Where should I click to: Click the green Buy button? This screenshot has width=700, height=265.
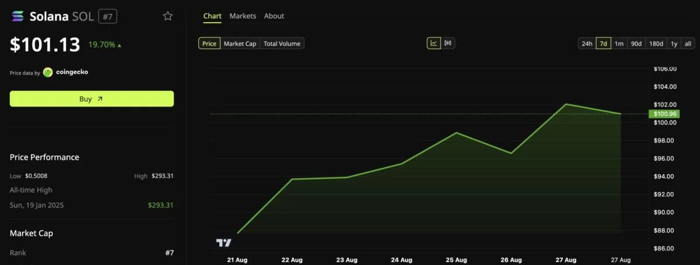pyautogui.click(x=92, y=99)
